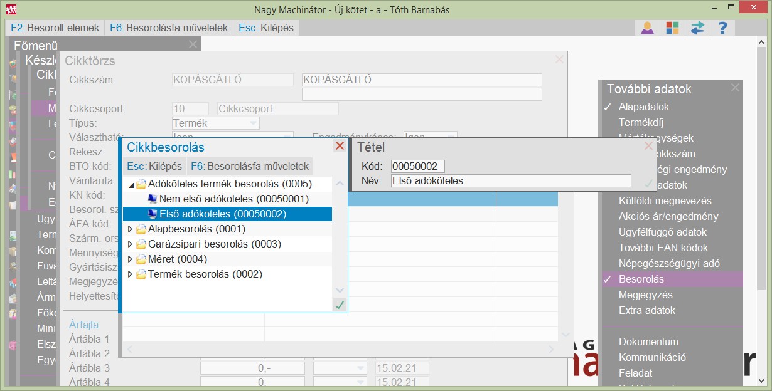Collapse Adóköteles termék besorolás node

point(131,185)
